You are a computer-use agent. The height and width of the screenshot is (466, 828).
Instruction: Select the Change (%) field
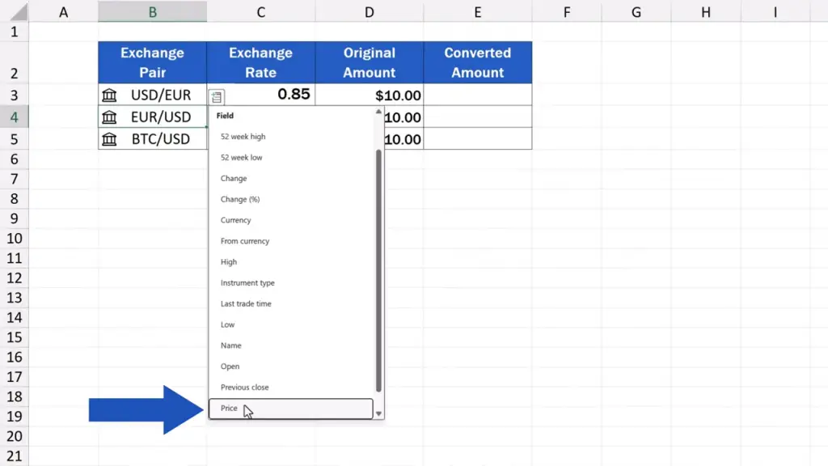click(240, 199)
